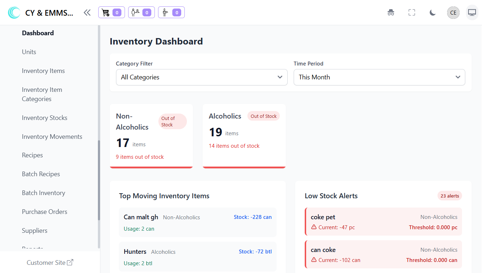Enter fullscreen mode via header icon

pyautogui.click(x=412, y=13)
